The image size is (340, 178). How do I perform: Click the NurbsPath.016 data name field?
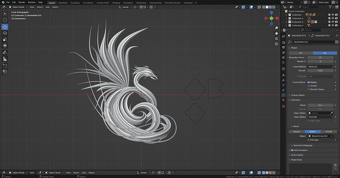click(x=314, y=42)
